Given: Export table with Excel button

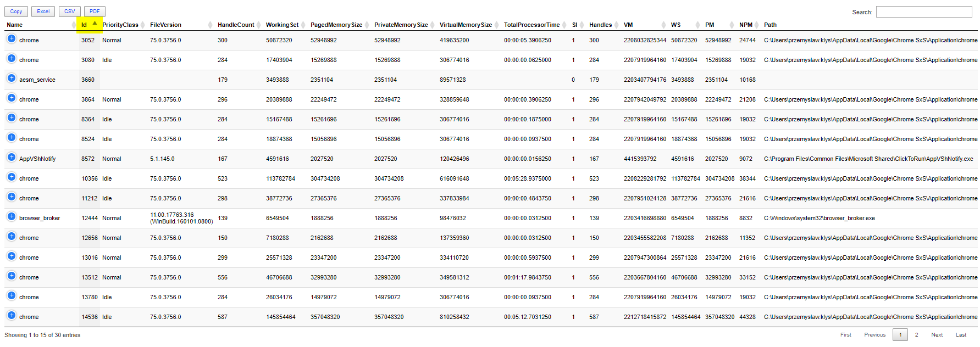Looking at the screenshot, I should (43, 12).
